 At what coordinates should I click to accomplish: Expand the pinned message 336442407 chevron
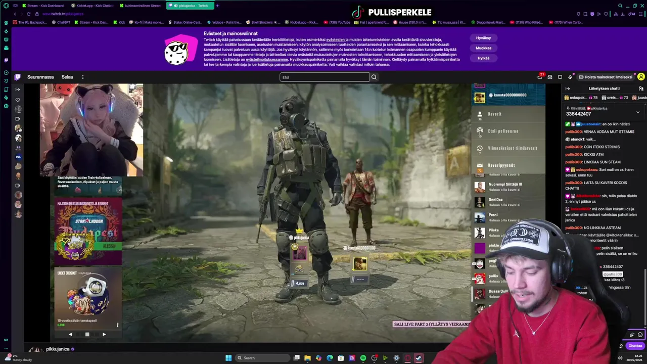[638, 112]
